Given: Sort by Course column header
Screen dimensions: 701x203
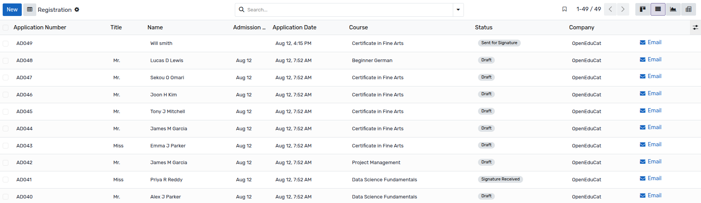Looking at the screenshot, I should pos(359,27).
